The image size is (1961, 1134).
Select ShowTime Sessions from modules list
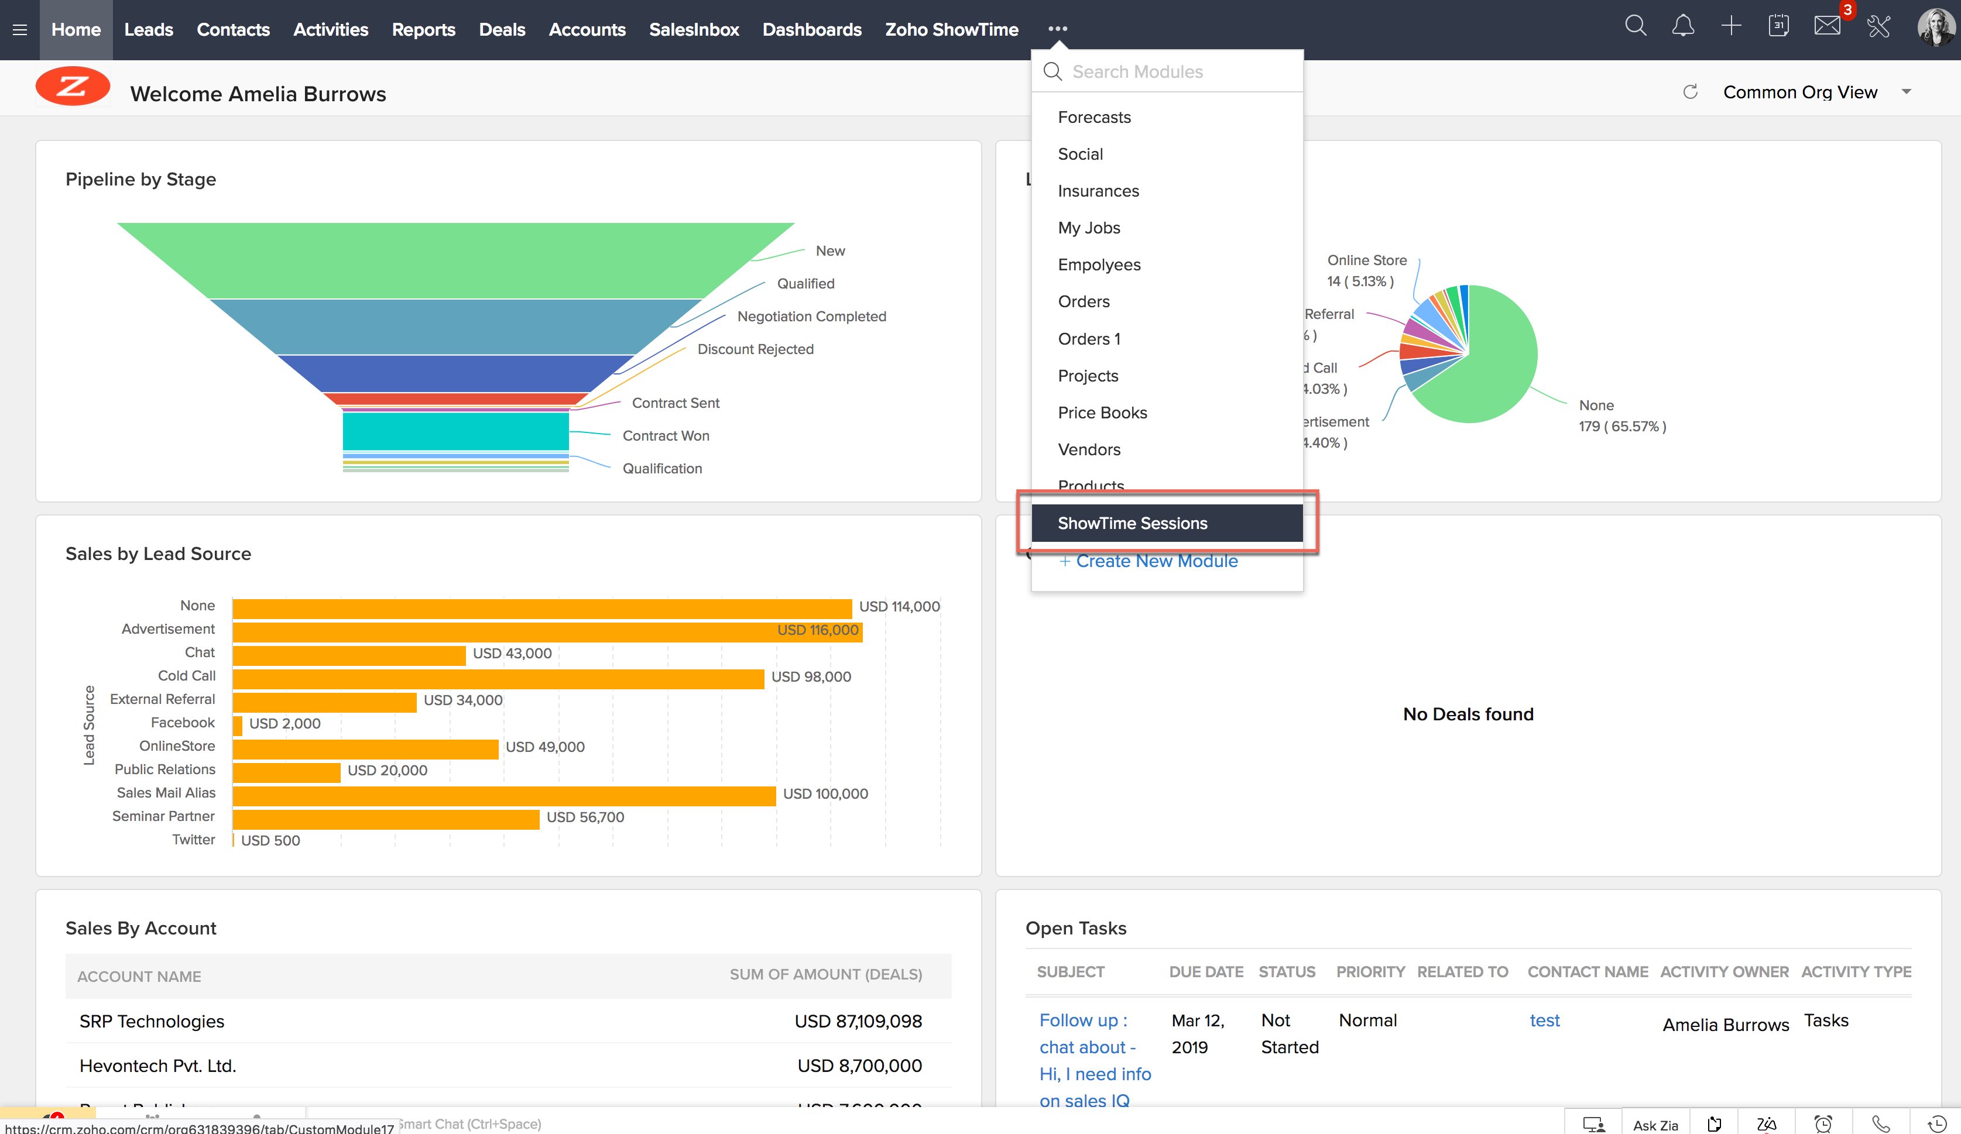(1133, 524)
